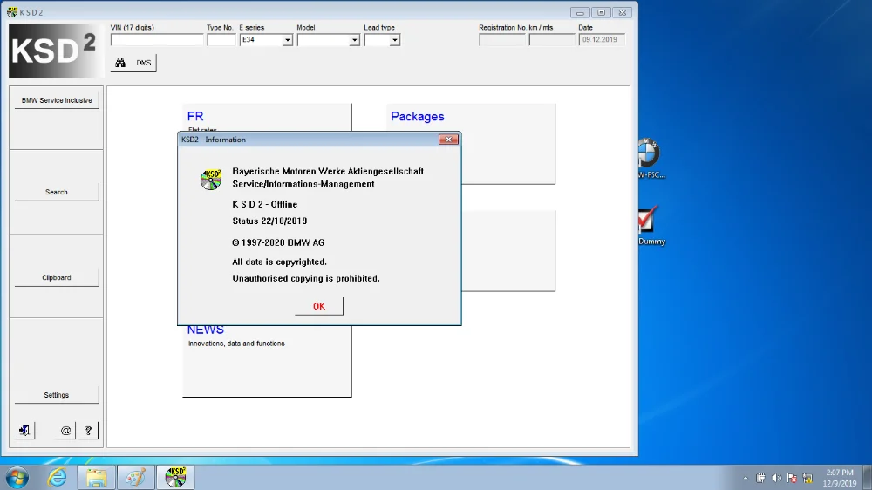Screen dimensions: 872x490
Task: Click the 'Status 22/10/2019' text
Action: tap(269, 221)
